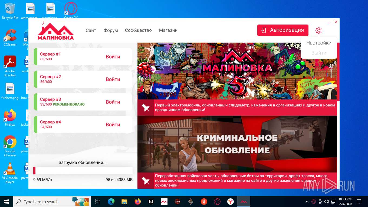
Task: Launch Microsoft Edge from the taskbar
Action: click(111, 202)
